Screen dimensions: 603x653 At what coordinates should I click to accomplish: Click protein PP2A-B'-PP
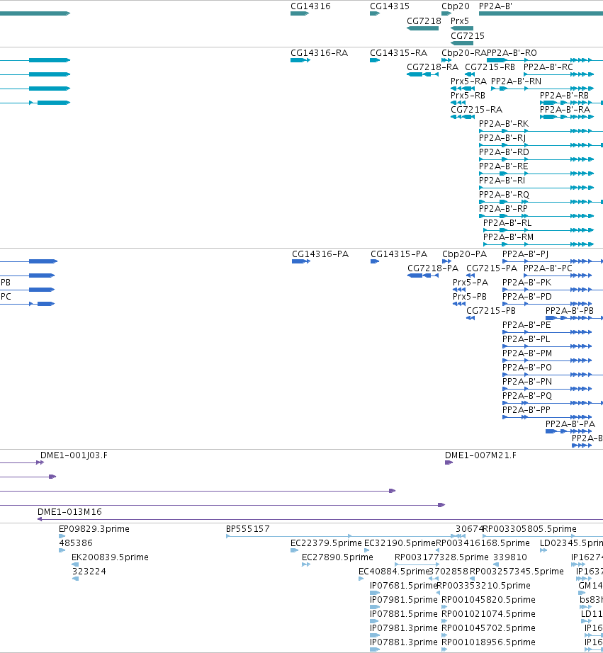(x=526, y=410)
